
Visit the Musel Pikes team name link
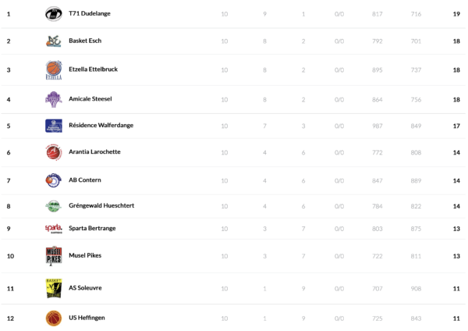point(85,255)
